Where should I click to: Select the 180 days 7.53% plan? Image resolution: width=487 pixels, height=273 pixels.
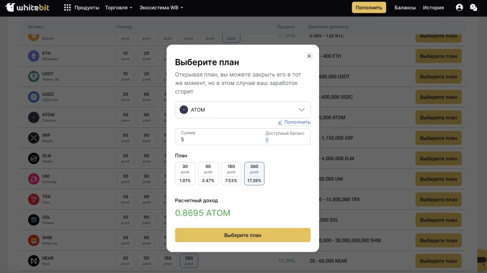coord(231,173)
